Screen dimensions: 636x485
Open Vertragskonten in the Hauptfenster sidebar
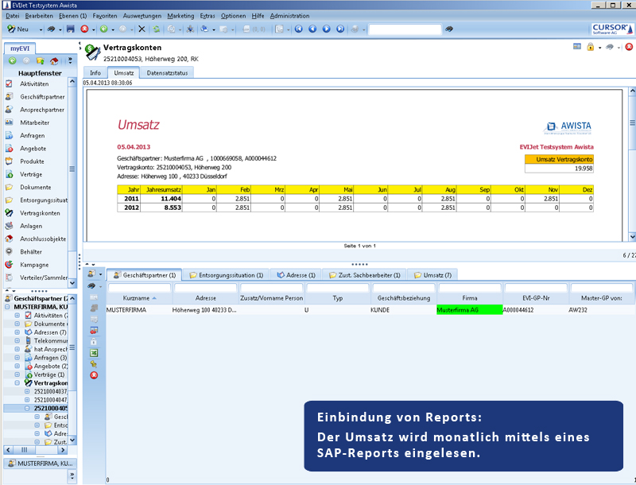(x=40, y=213)
